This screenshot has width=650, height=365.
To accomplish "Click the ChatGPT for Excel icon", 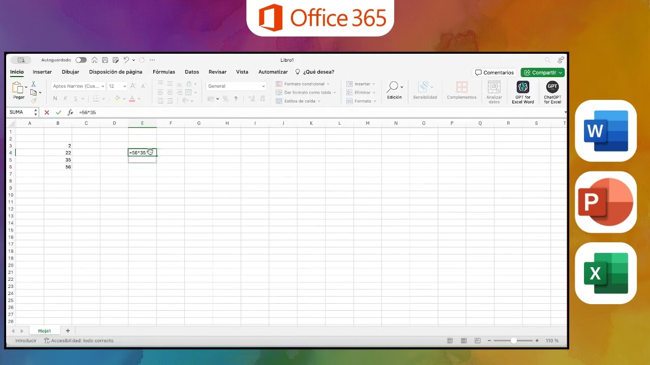I will tap(552, 87).
